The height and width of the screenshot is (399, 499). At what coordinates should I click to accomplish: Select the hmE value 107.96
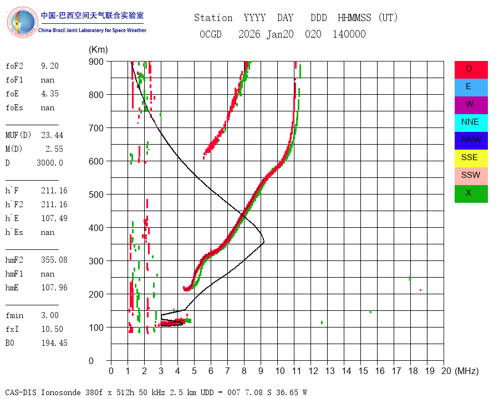pos(54,288)
